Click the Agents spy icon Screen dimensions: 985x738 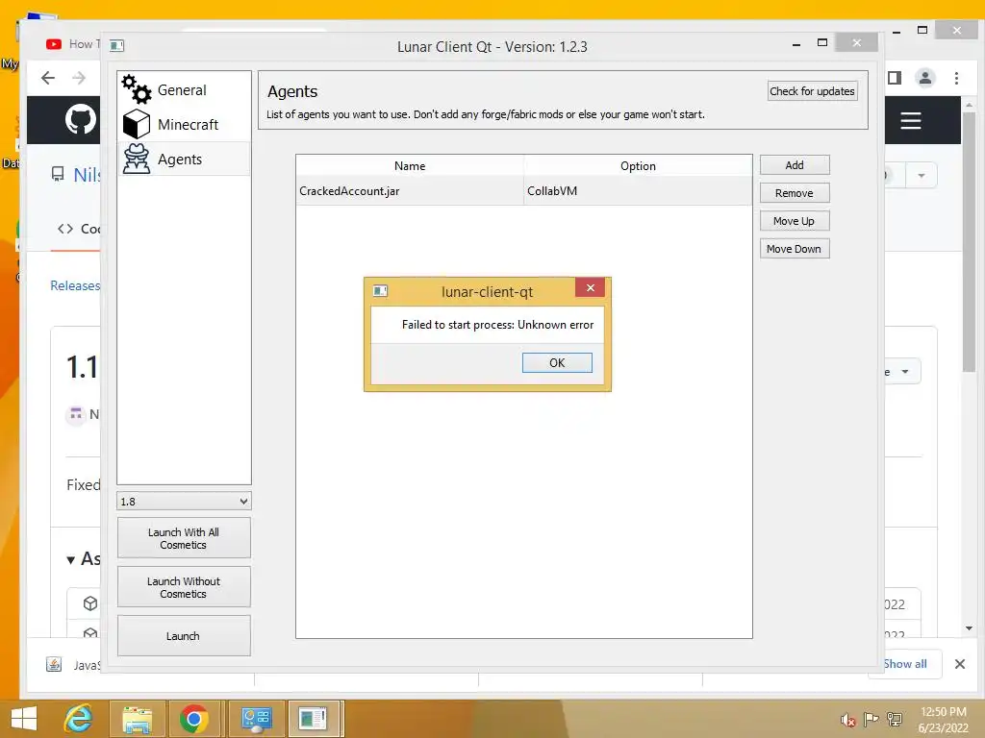pos(137,159)
